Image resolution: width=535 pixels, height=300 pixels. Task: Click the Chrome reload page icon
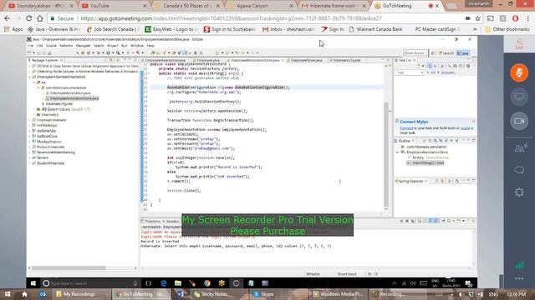[x=29, y=18]
